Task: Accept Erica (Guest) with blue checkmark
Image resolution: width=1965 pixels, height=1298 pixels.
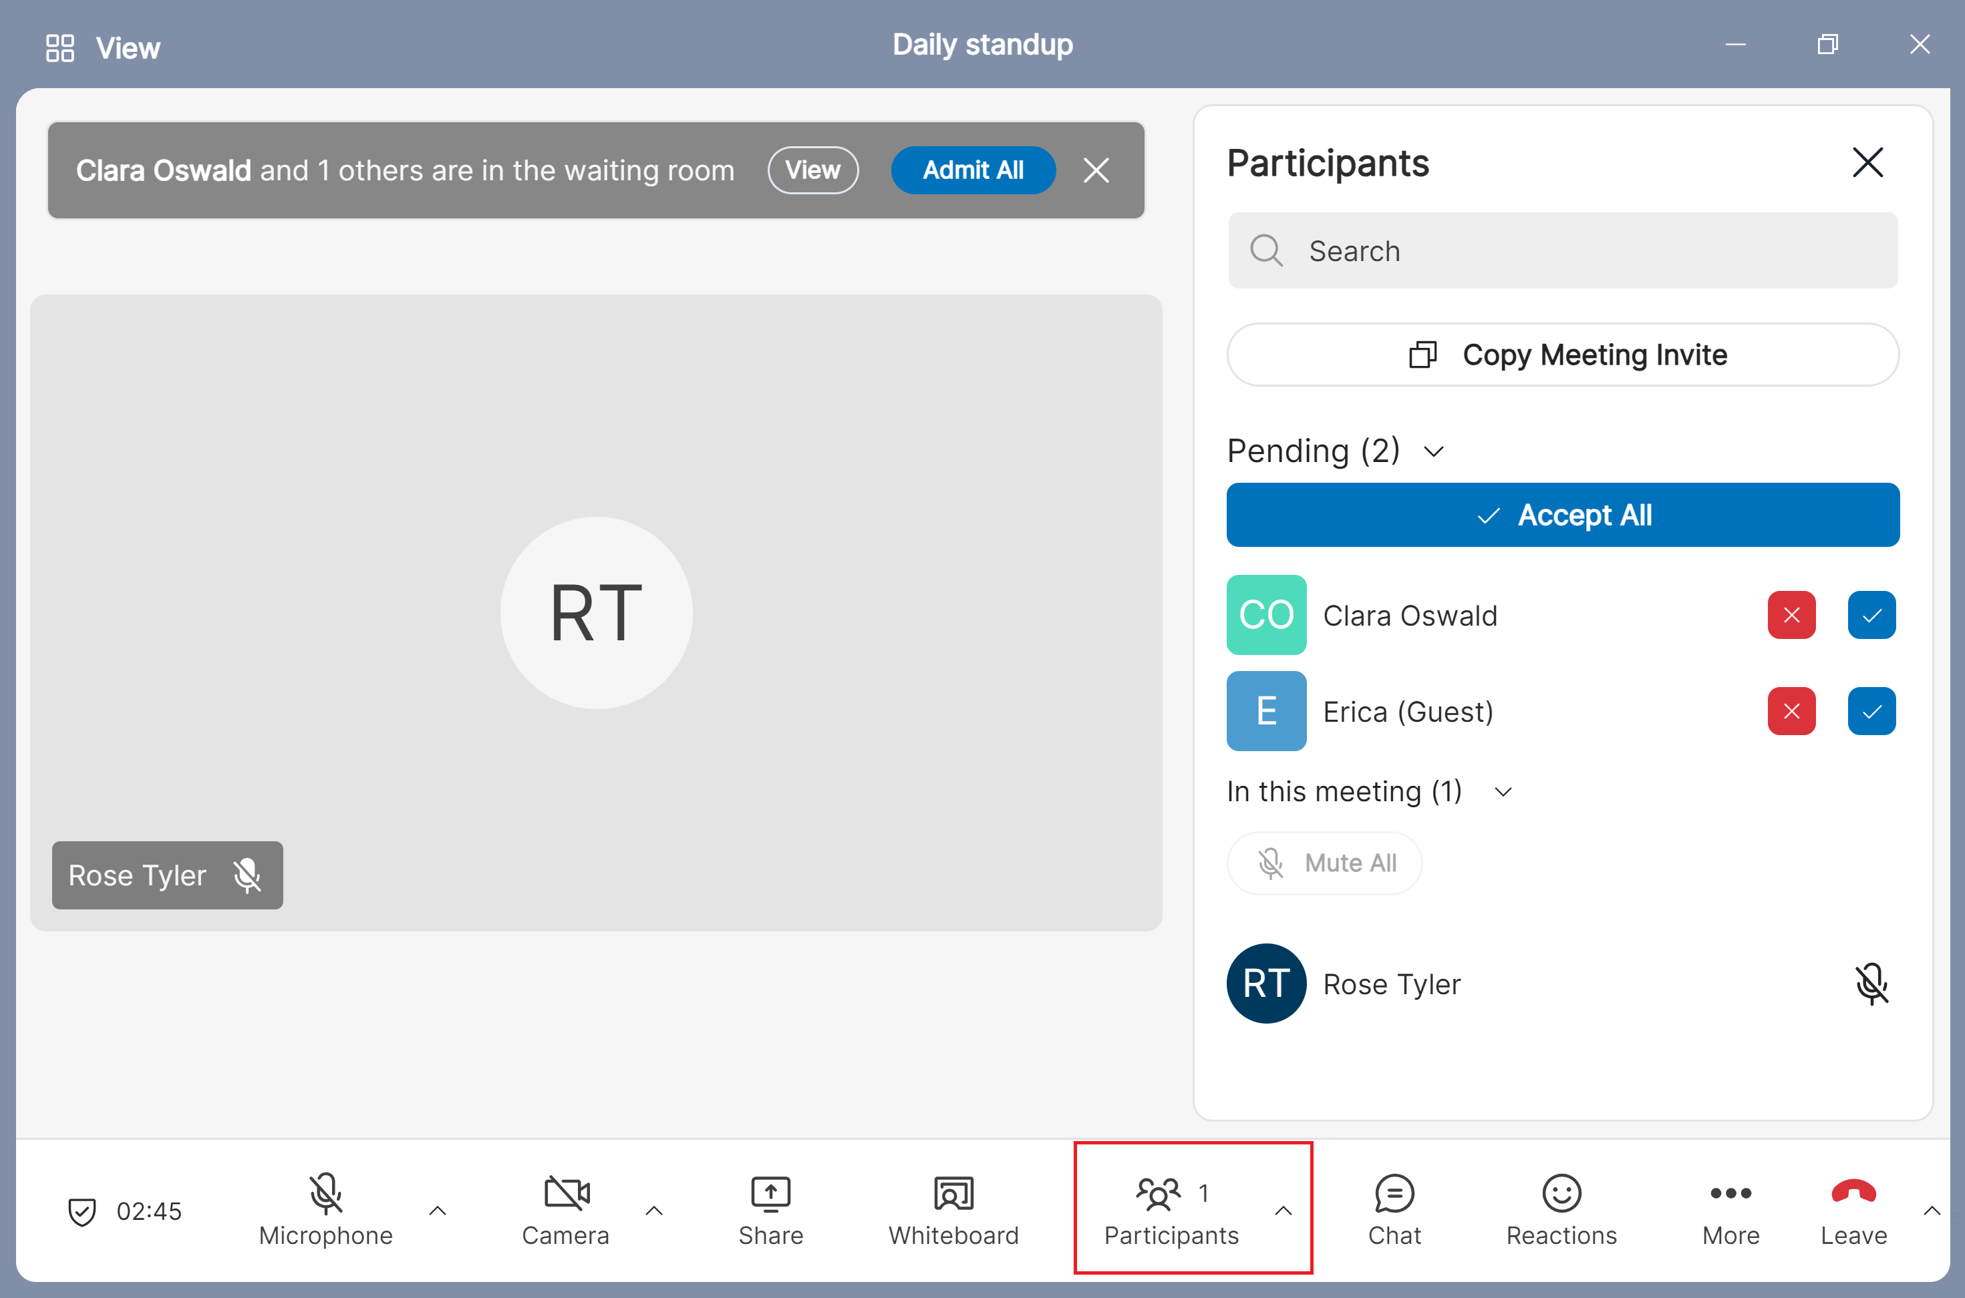Action: point(1871,711)
